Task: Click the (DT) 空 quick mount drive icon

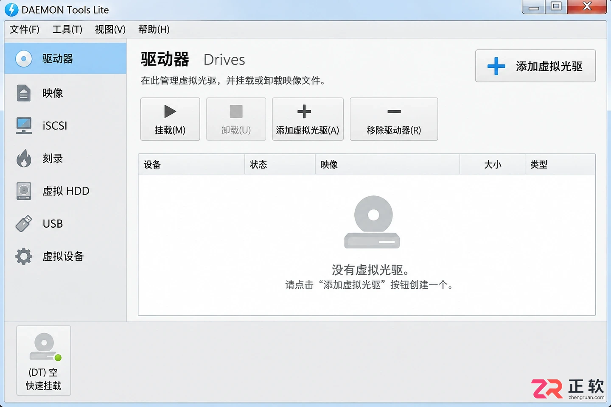Action: [45, 346]
